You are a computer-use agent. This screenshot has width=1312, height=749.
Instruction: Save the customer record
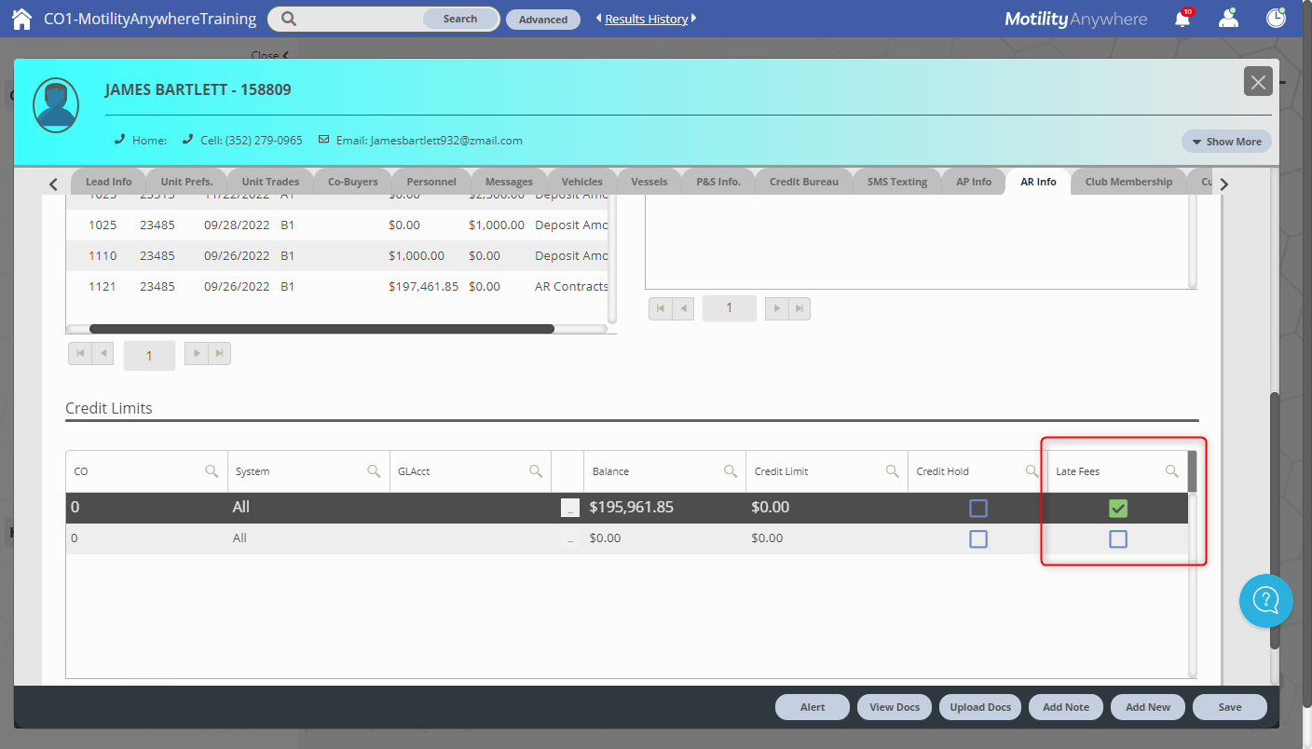(1229, 707)
